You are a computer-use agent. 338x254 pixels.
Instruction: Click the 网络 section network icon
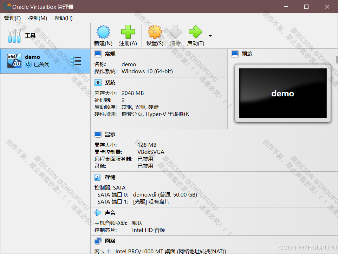pyautogui.click(x=98, y=241)
